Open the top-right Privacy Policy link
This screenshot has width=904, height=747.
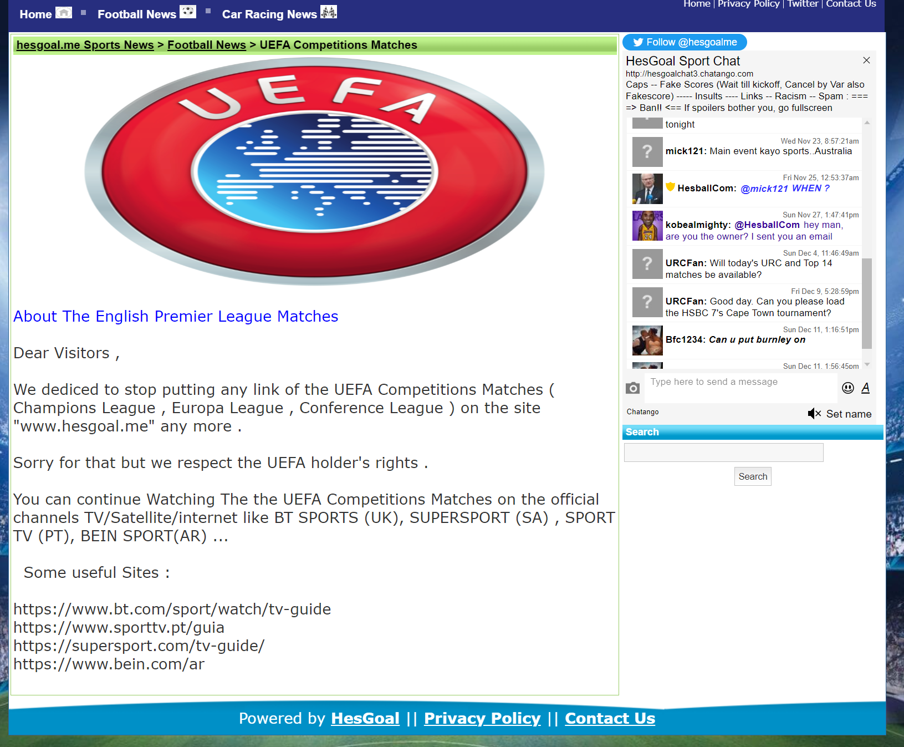(748, 4)
